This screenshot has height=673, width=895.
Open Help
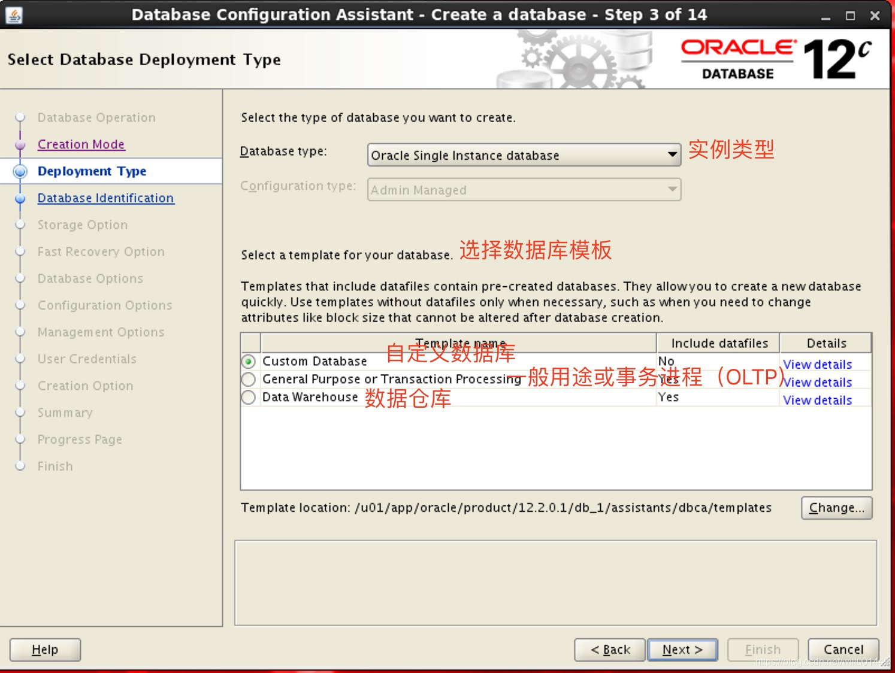45,650
